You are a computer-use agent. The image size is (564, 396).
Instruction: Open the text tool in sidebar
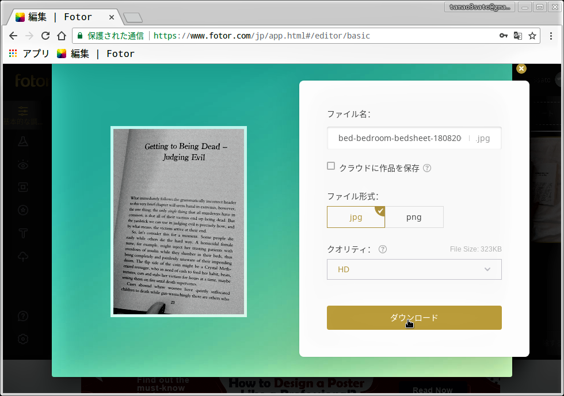pos(23,234)
